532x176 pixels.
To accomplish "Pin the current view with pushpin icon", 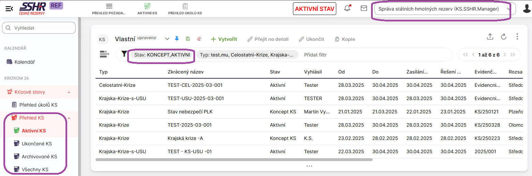I will (x=177, y=39).
